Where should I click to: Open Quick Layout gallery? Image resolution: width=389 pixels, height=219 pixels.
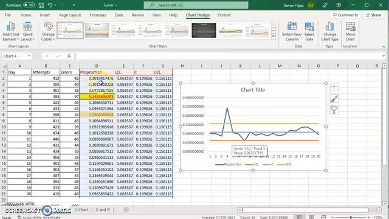click(x=27, y=32)
